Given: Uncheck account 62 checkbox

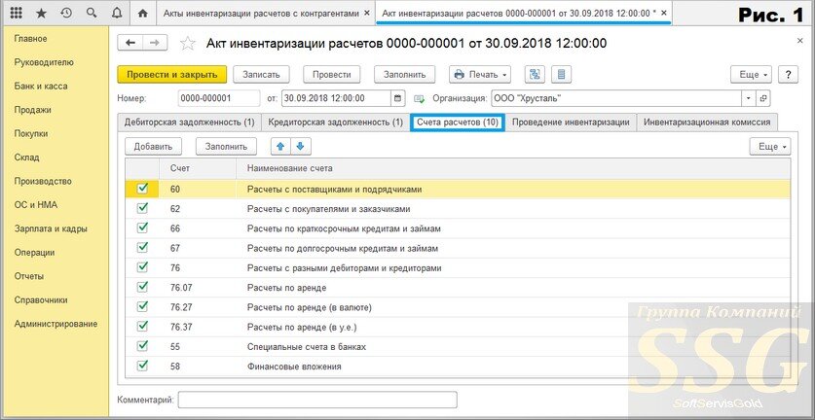Looking at the screenshot, I should pos(142,209).
